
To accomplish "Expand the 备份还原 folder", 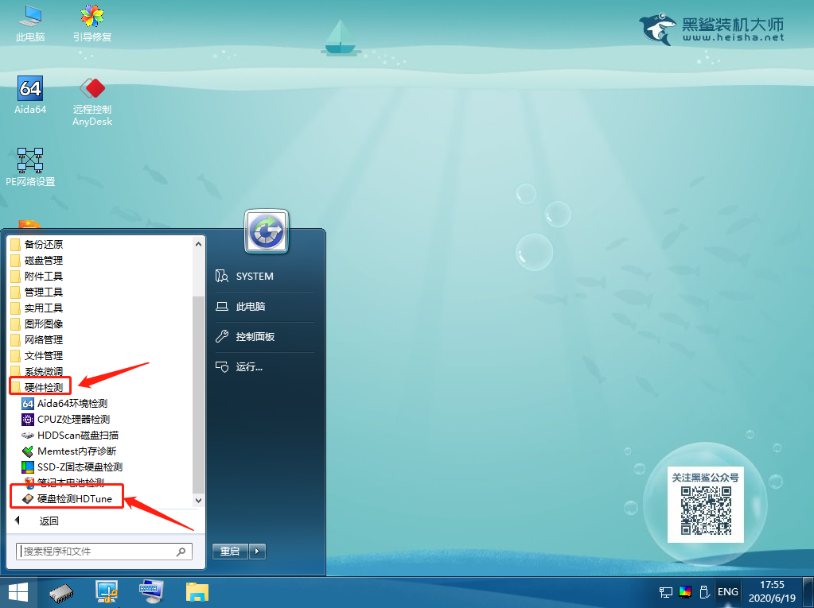I will click(x=37, y=244).
